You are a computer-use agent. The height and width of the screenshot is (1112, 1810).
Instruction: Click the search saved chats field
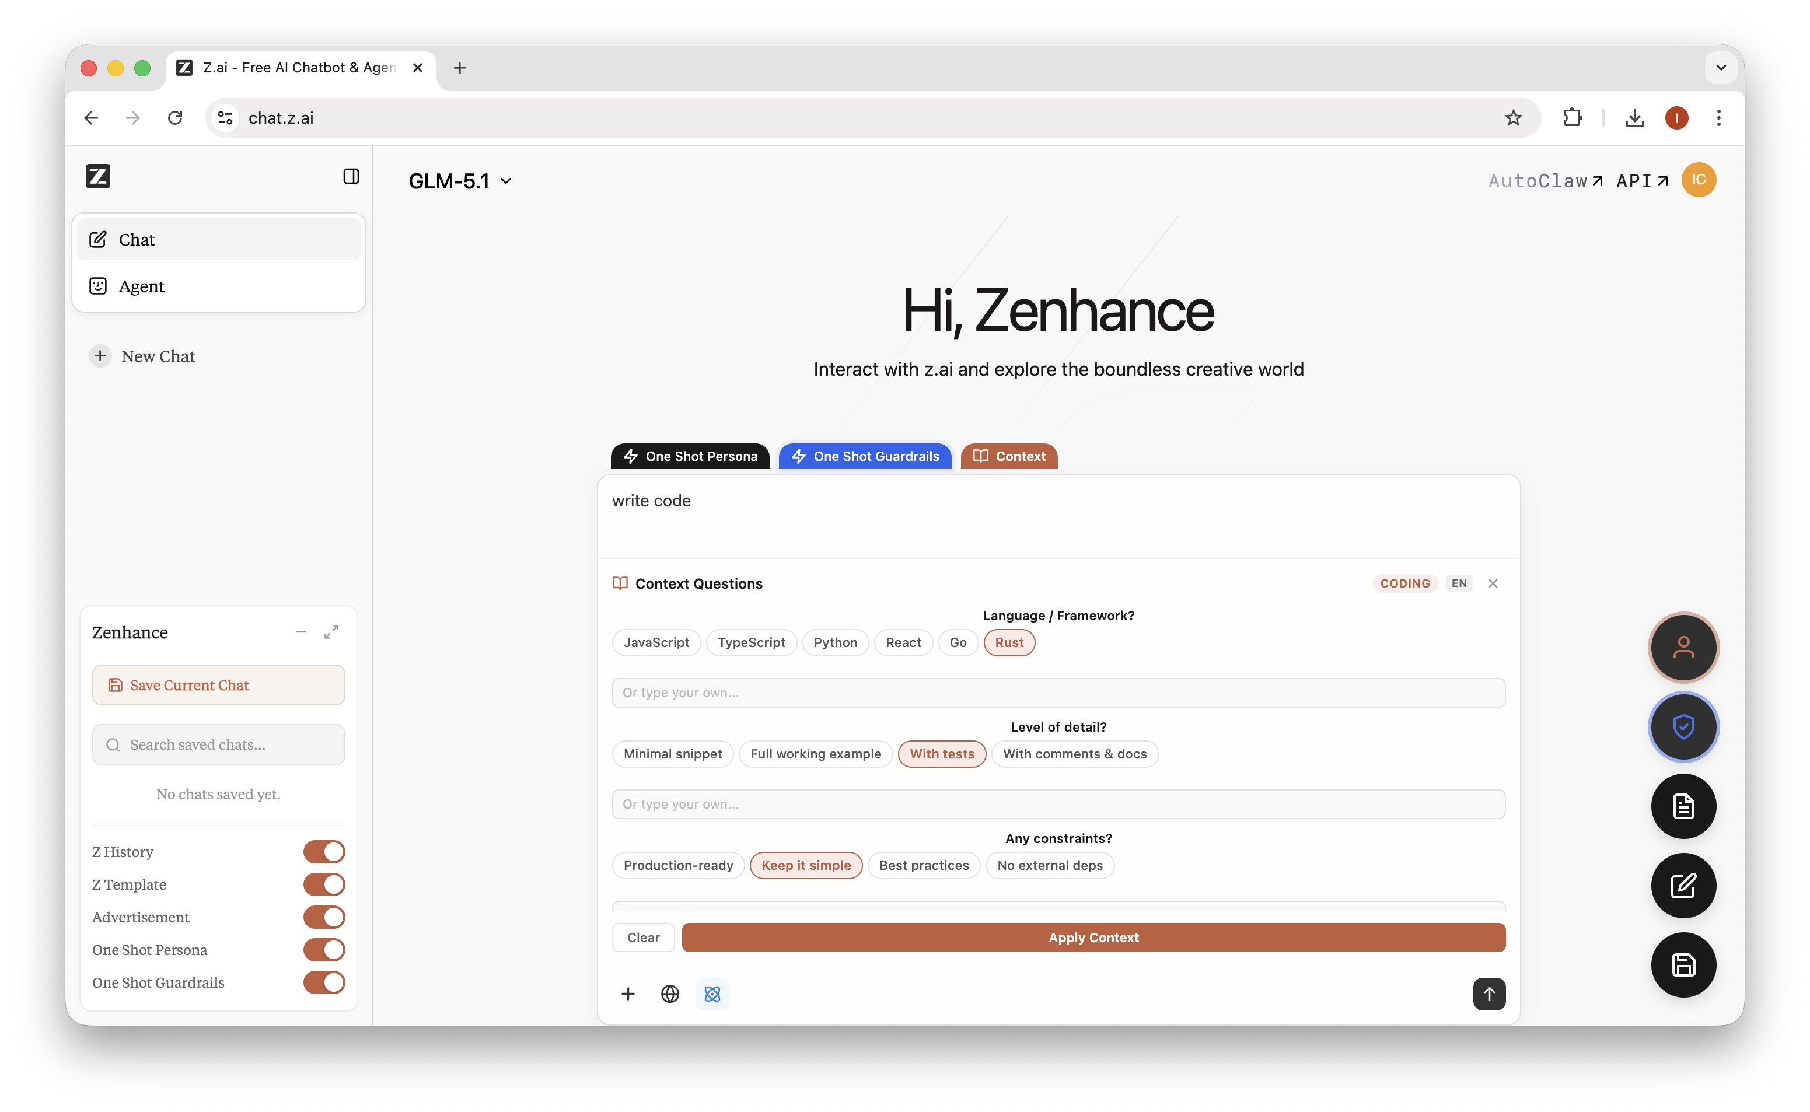[218, 744]
